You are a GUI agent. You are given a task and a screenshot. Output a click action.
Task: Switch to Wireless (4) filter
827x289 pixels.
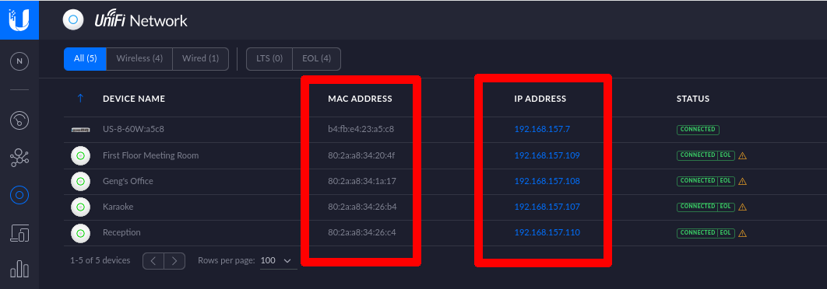coord(139,59)
